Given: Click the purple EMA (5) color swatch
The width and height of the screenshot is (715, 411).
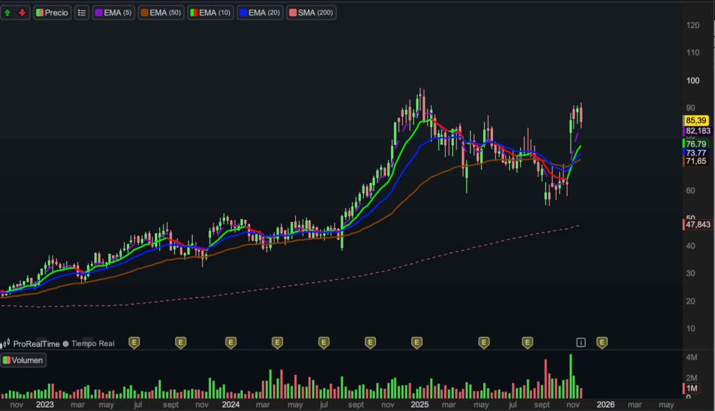Looking at the screenshot, I should point(98,13).
